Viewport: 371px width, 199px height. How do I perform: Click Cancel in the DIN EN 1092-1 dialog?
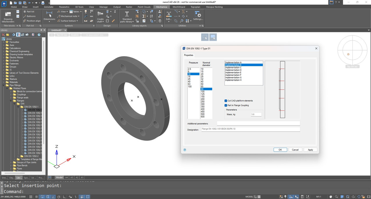[295, 150]
